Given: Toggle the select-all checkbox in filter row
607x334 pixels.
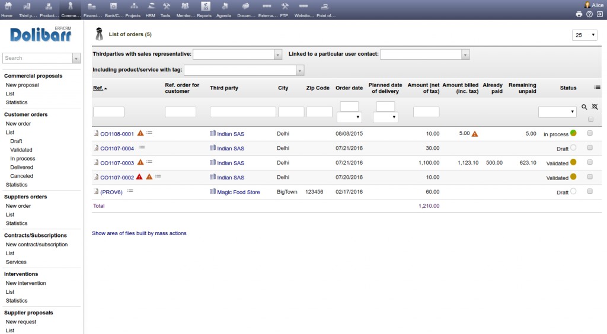Looking at the screenshot, I should point(590,119).
